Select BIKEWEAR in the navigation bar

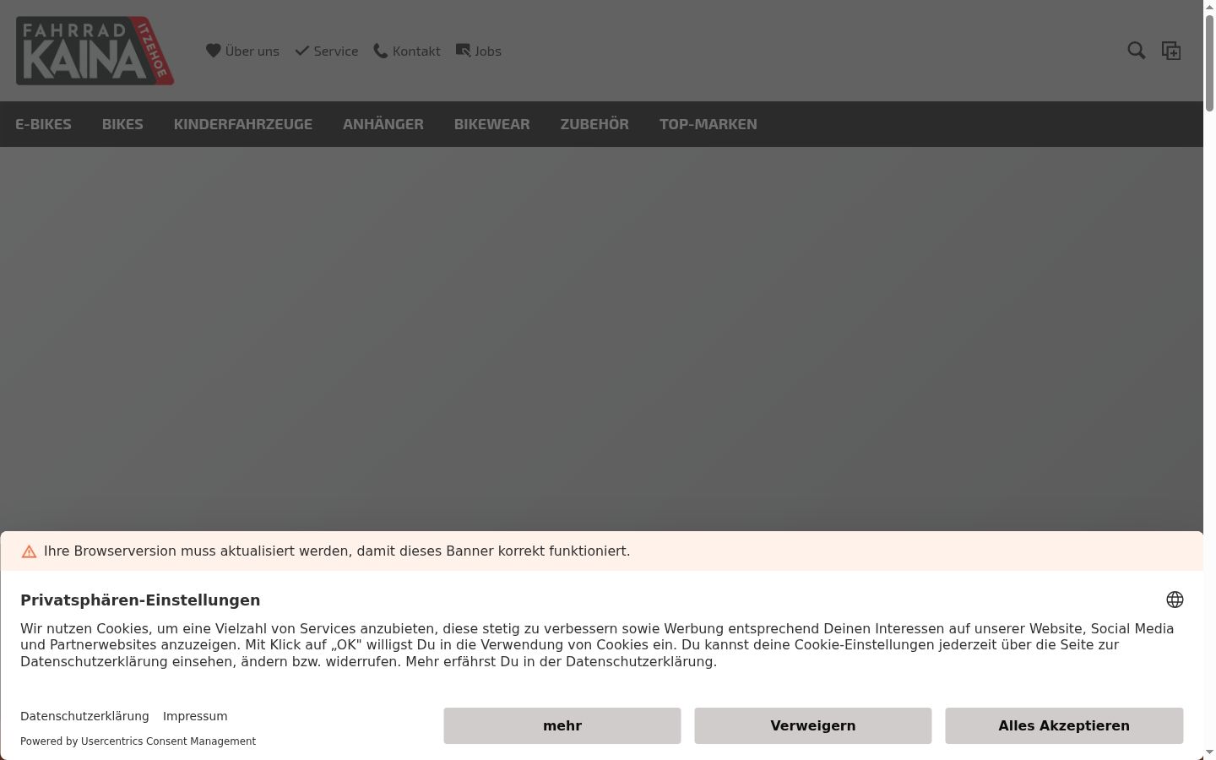point(492,124)
